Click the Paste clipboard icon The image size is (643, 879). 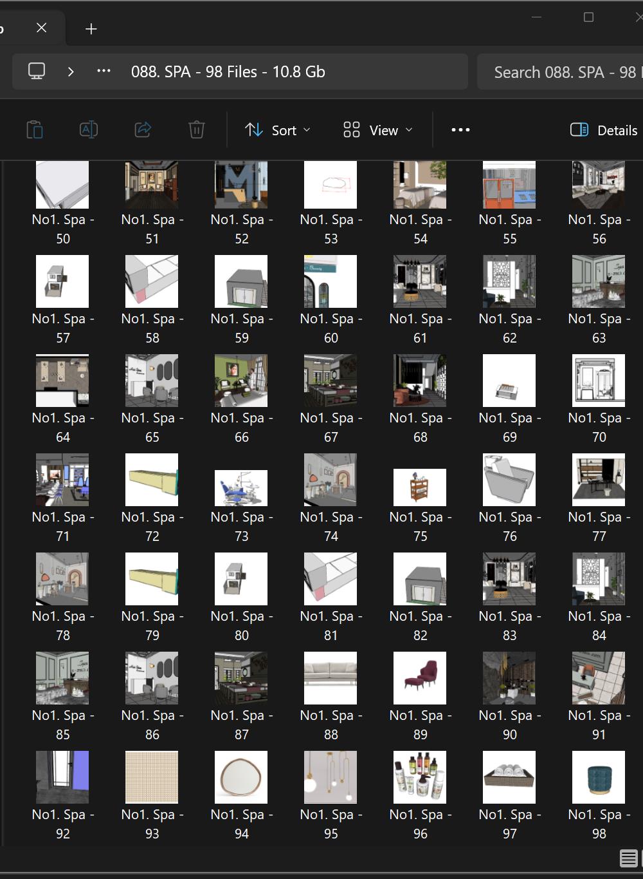click(35, 130)
